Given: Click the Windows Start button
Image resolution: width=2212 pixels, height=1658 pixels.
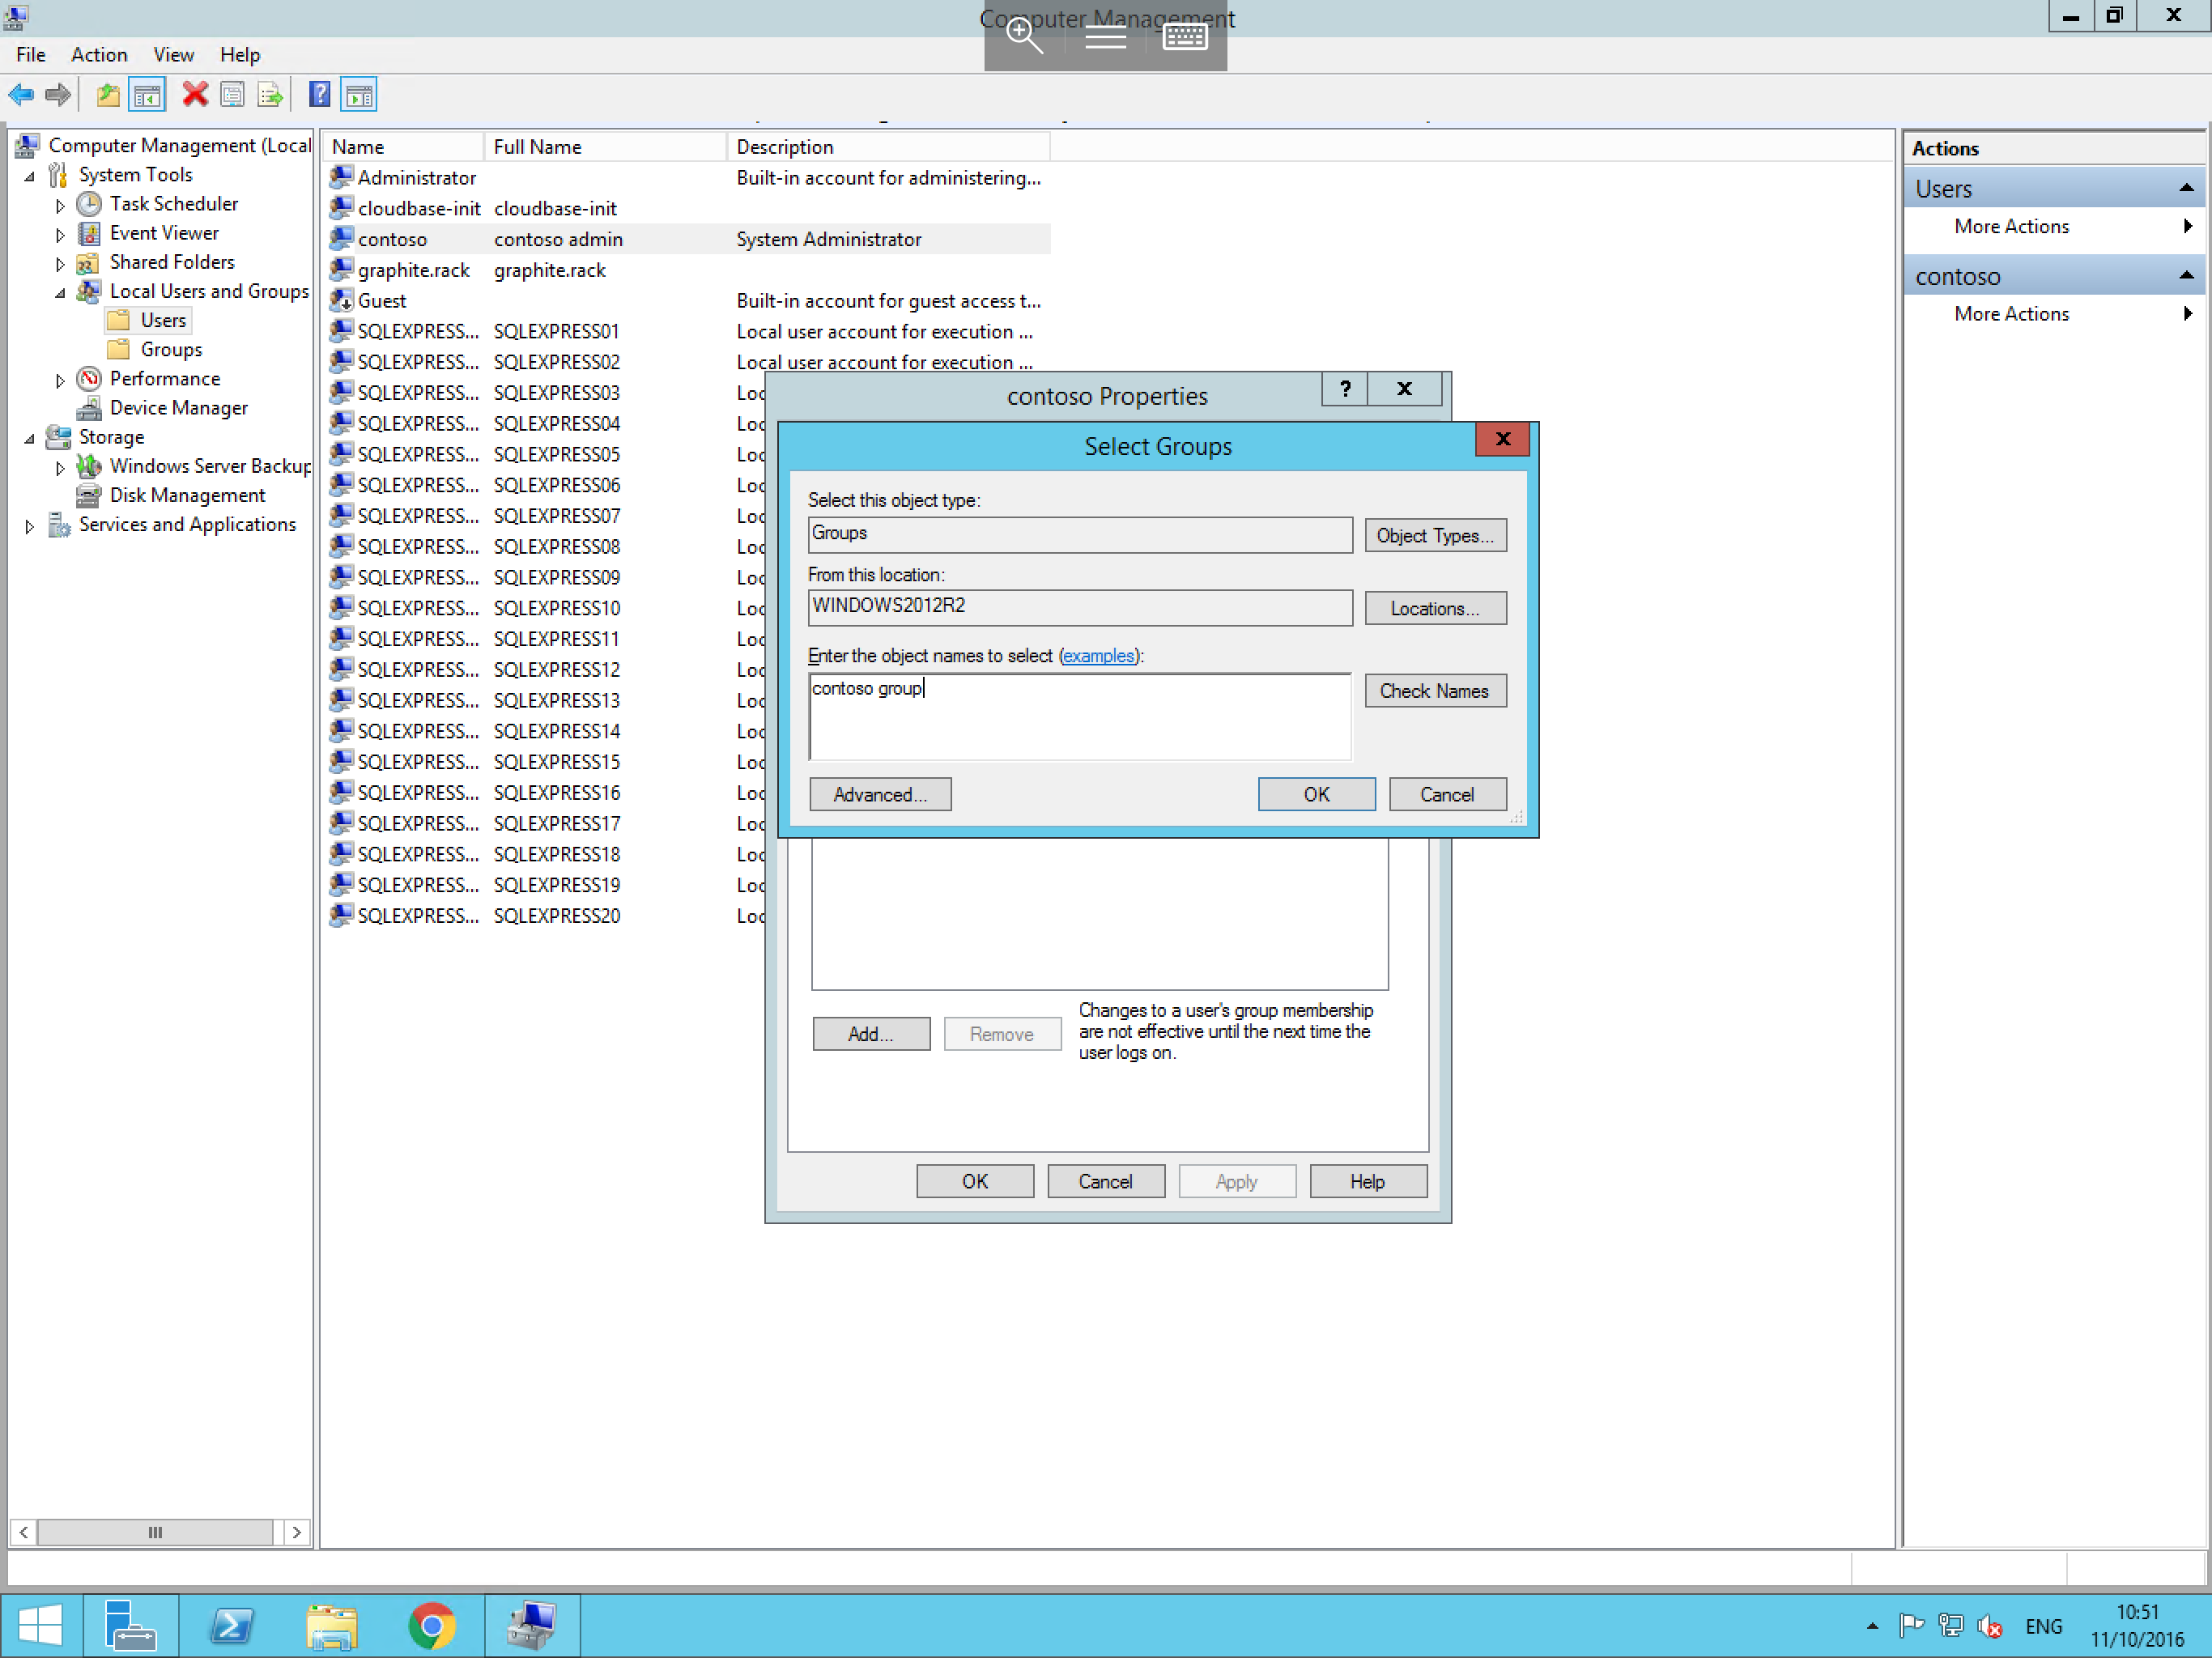Looking at the screenshot, I should pyautogui.click(x=40, y=1625).
